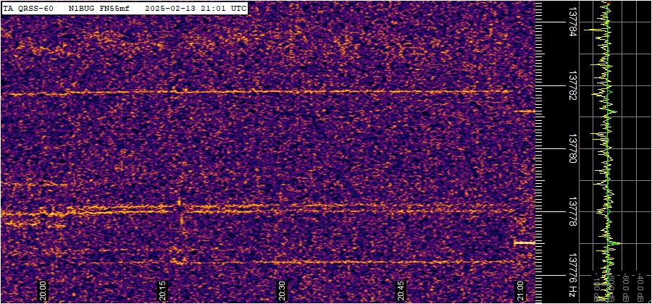
Task: Click the bright short dash above 21:00
Action: (524, 243)
